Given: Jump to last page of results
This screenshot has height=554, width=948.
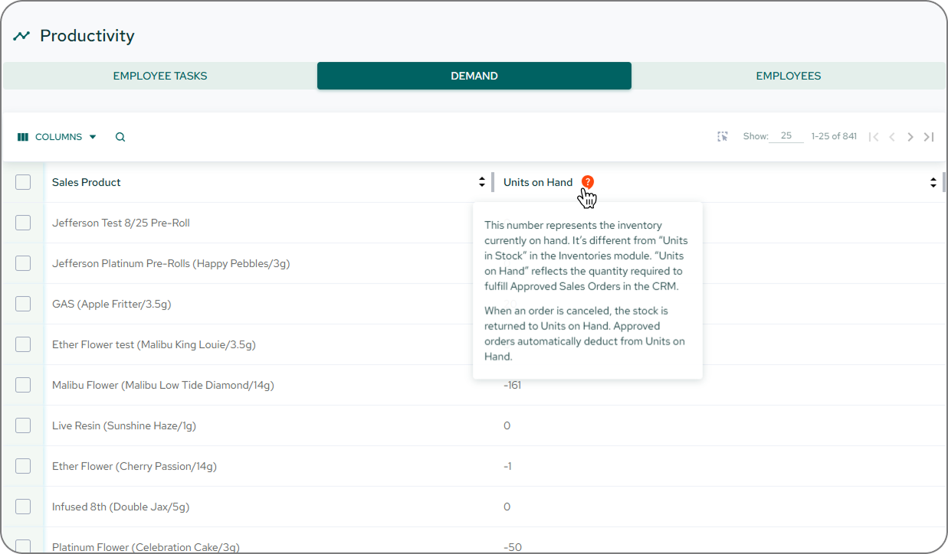Looking at the screenshot, I should pos(929,137).
